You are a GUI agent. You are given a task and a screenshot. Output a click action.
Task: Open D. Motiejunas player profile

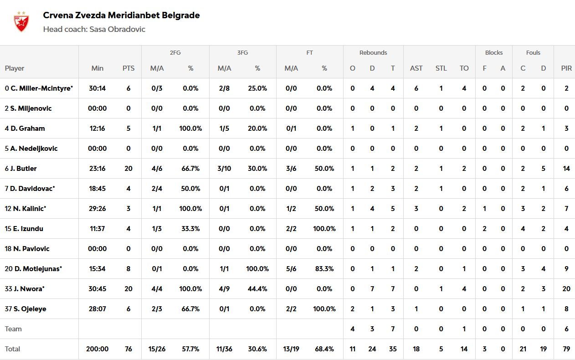pyautogui.click(x=37, y=269)
